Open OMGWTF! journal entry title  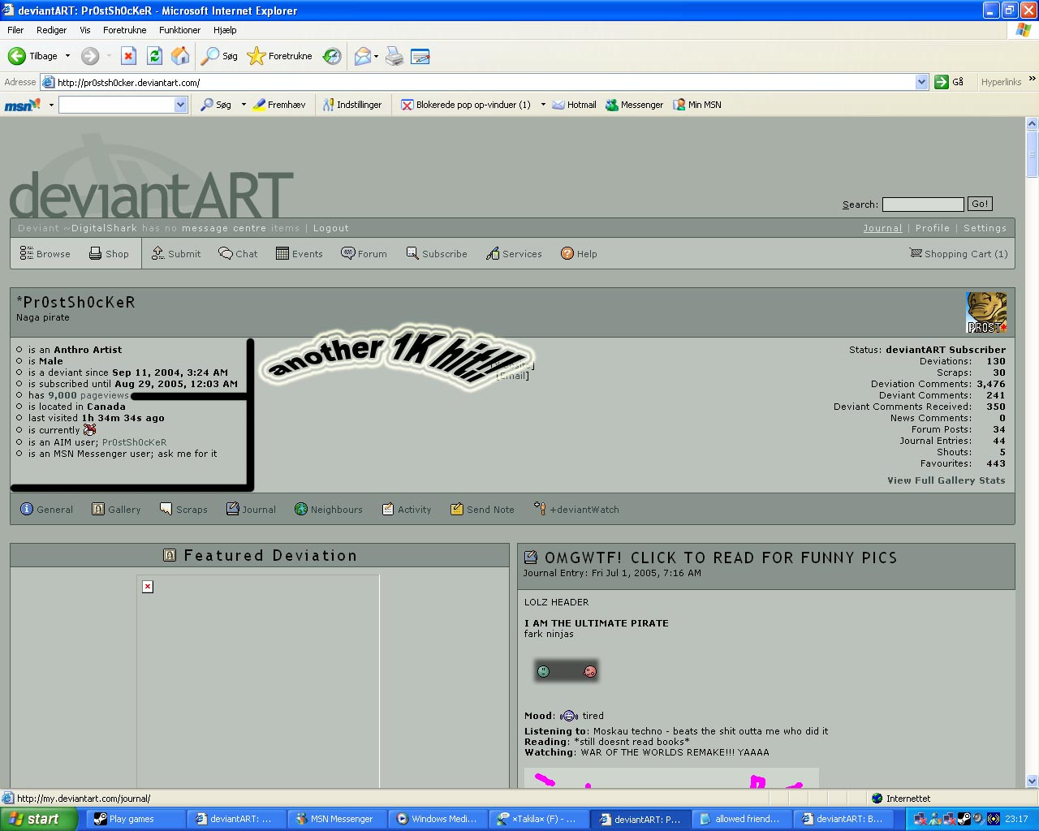(721, 558)
